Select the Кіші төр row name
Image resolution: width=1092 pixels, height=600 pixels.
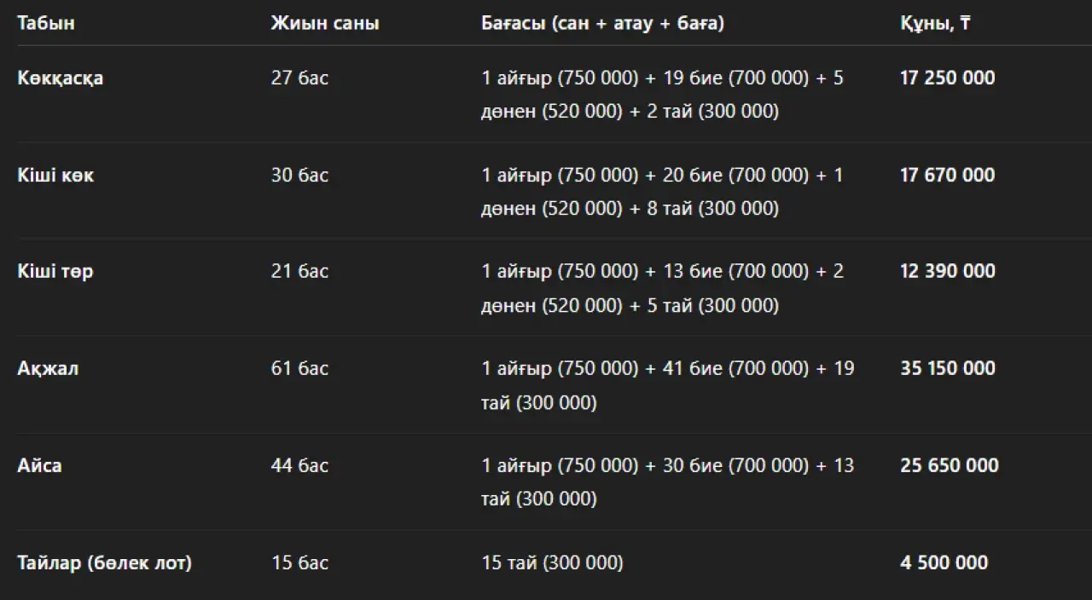coord(55,272)
